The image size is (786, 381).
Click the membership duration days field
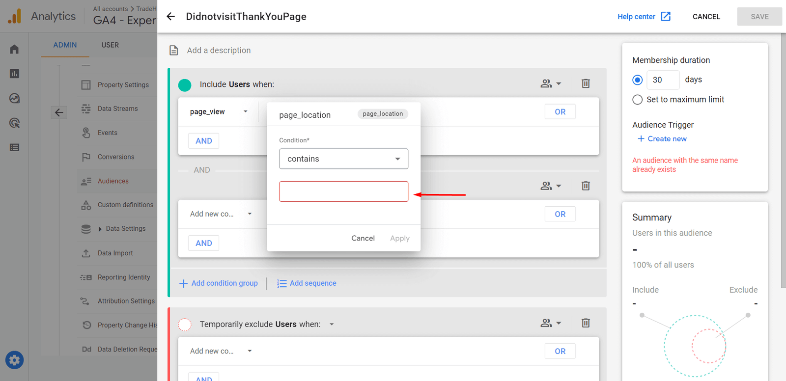tap(663, 80)
